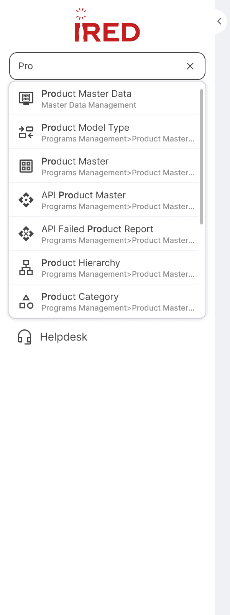Click the Product Model Type arrows icon
The width and height of the screenshot is (230, 615).
coord(26,132)
